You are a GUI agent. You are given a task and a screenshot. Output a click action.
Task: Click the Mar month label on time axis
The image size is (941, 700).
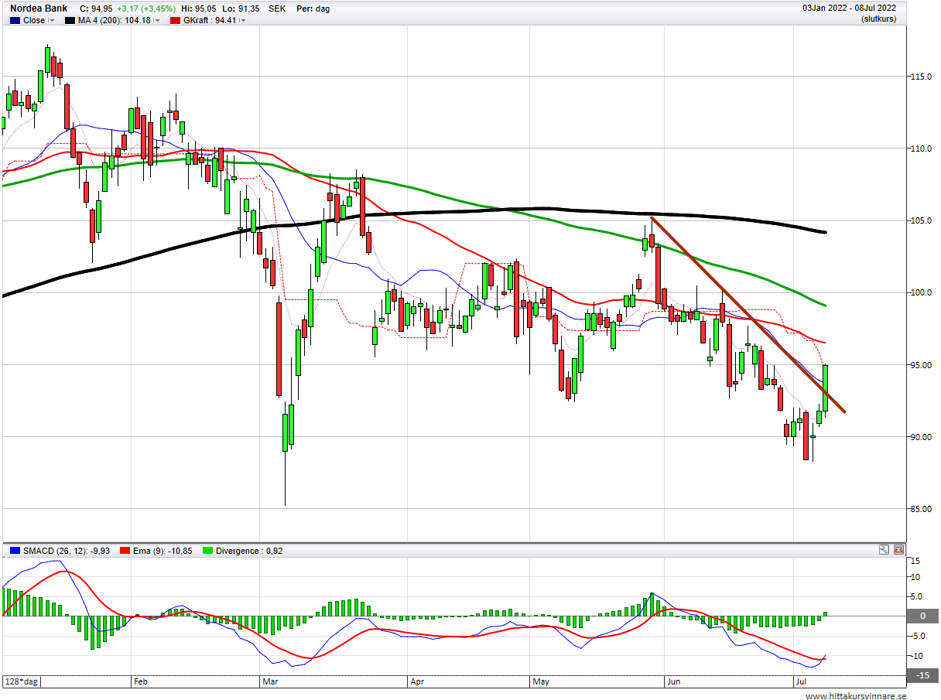point(271,682)
